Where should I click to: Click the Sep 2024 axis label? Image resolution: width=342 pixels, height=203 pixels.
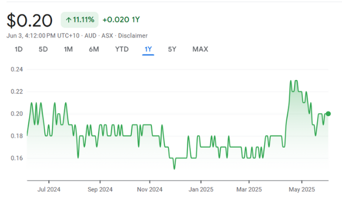(99, 190)
